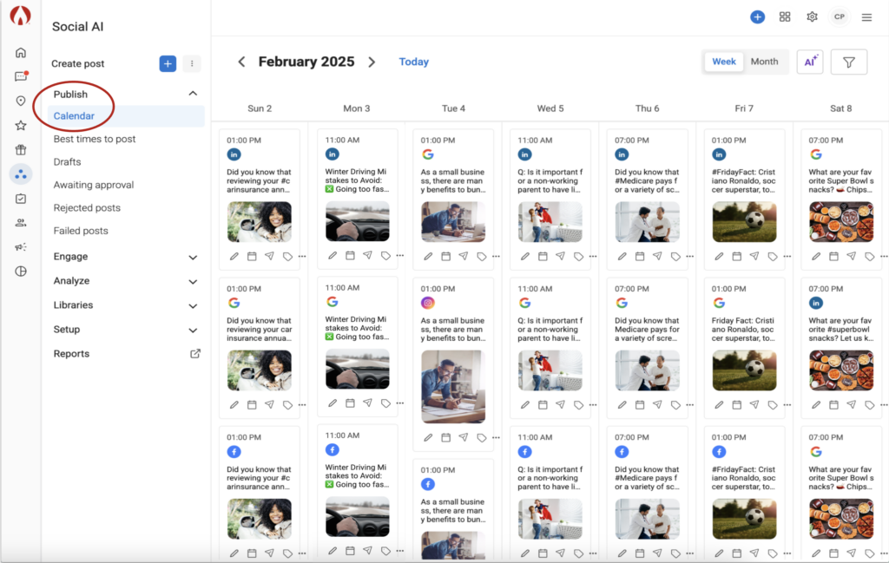Open the star reviews icon in left rail
The width and height of the screenshot is (889, 563).
(x=21, y=125)
